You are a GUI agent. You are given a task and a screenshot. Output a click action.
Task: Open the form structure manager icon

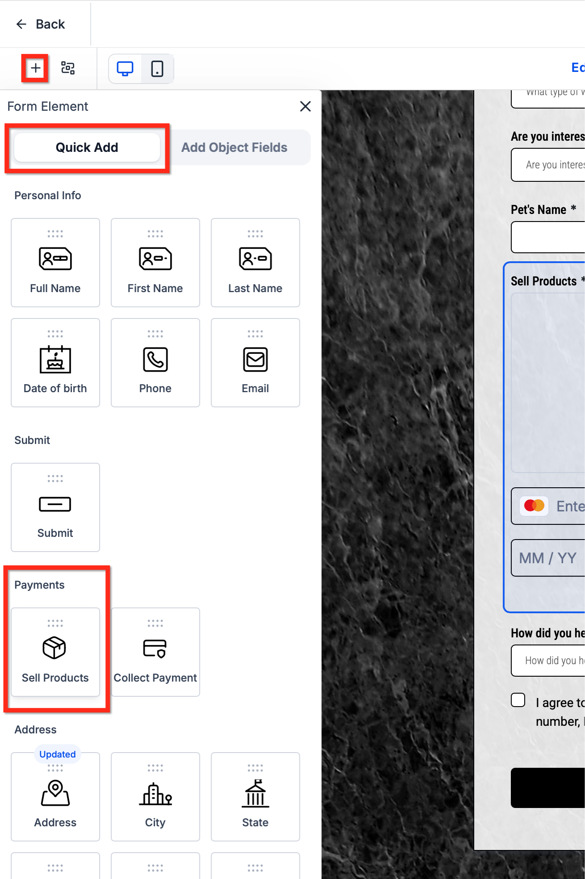(68, 68)
